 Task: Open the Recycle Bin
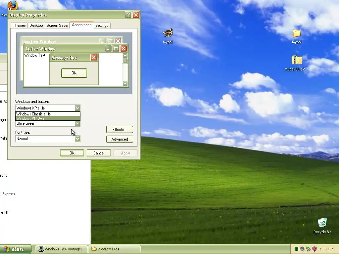pos(322,223)
